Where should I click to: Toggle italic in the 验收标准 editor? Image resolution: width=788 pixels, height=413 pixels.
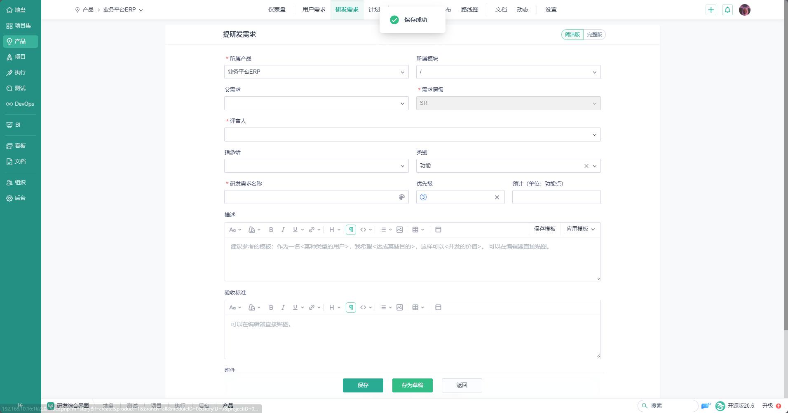tap(283, 307)
